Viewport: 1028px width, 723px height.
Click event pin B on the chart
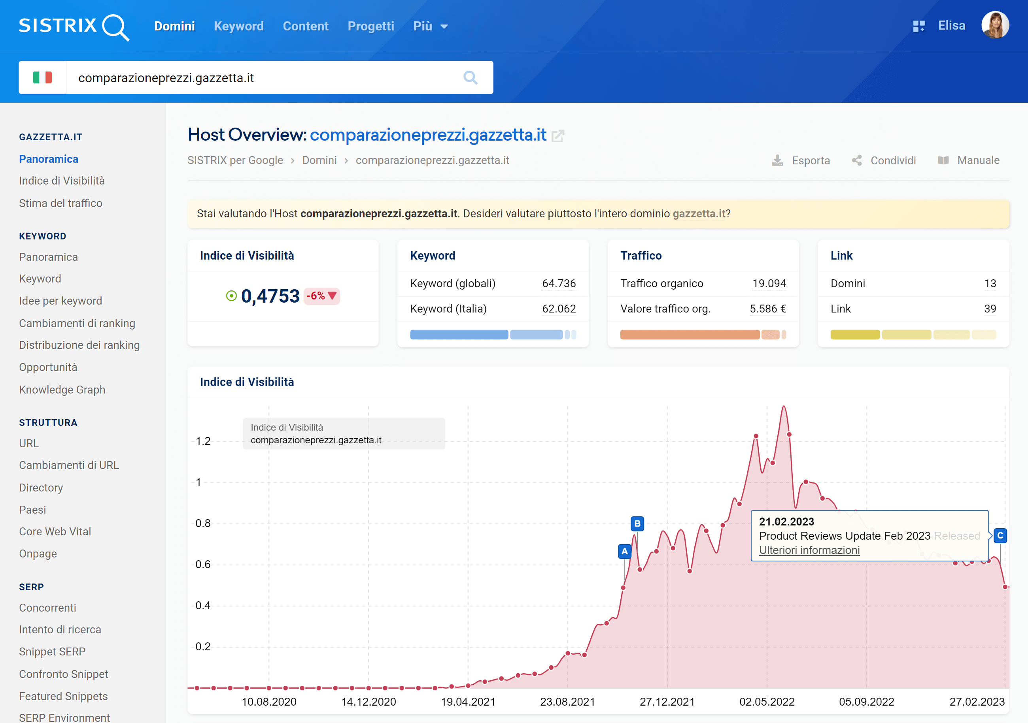(x=637, y=524)
